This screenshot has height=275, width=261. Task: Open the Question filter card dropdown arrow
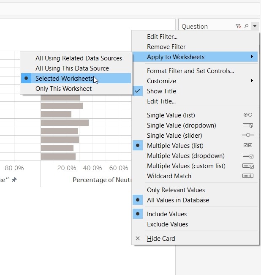[x=255, y=26]
